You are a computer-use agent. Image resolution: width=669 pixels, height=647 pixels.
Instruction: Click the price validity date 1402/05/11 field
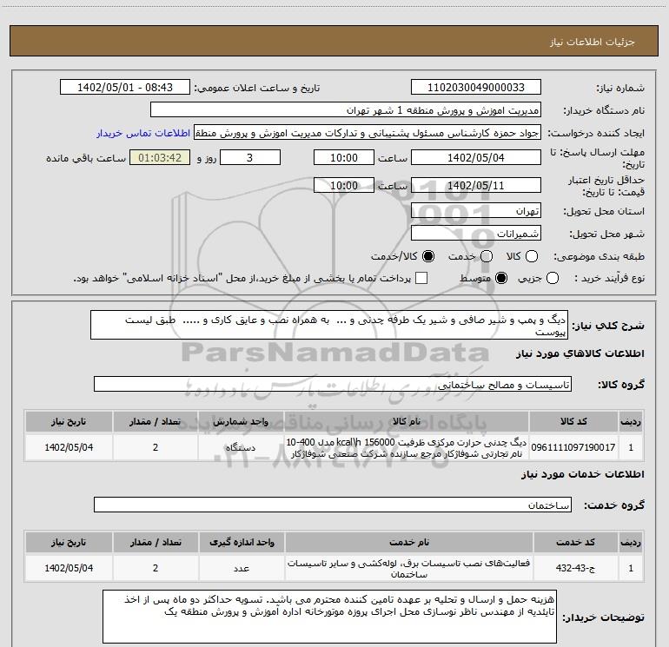476,185
